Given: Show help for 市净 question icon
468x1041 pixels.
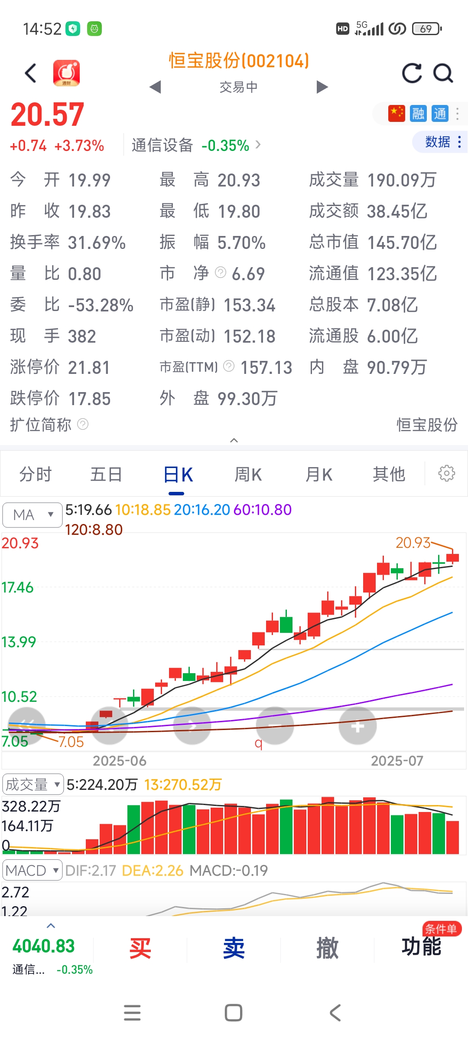Looking at the screenshot, I should click(x=221, y=272).
